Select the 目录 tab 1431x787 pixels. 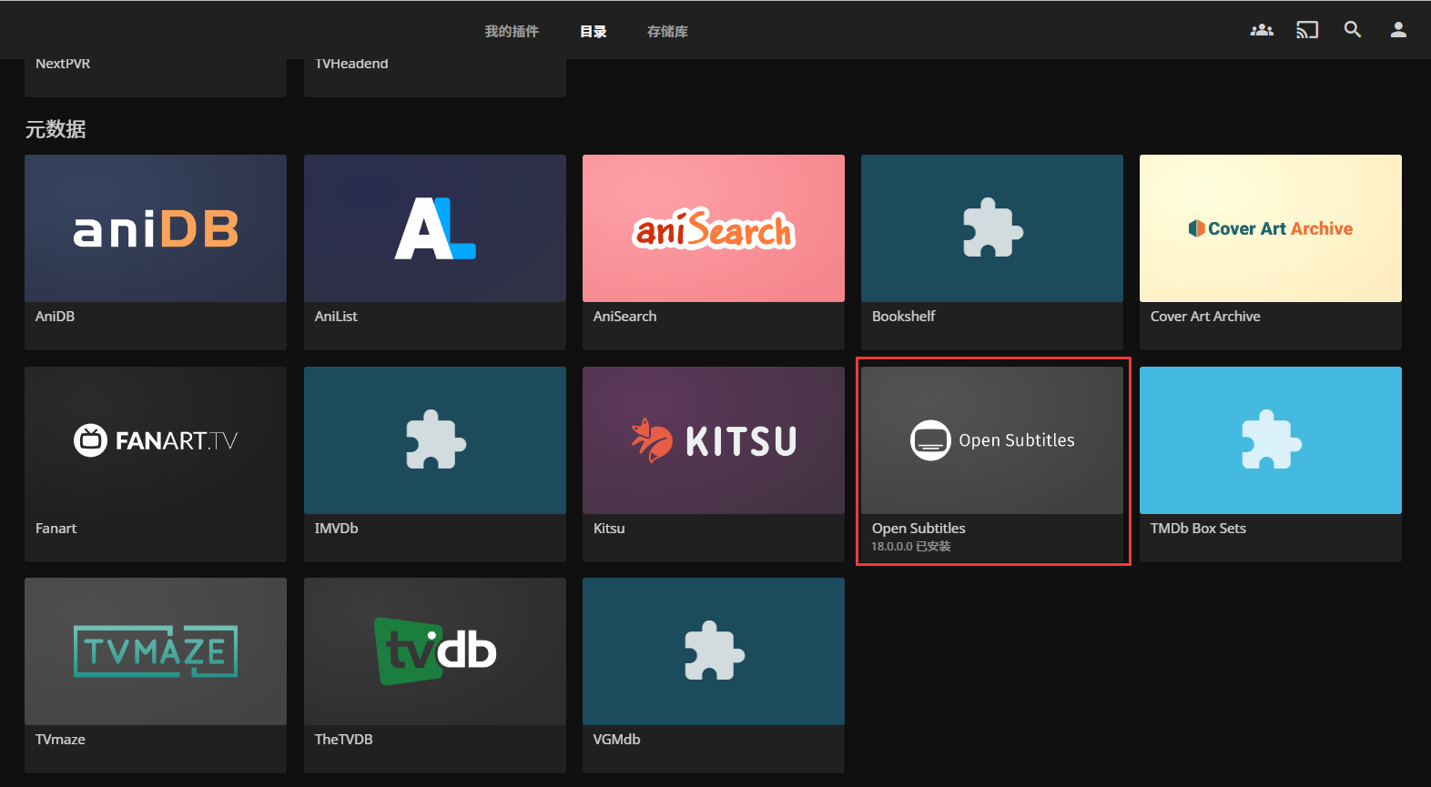pyautogui.click(x=594, y=32)
